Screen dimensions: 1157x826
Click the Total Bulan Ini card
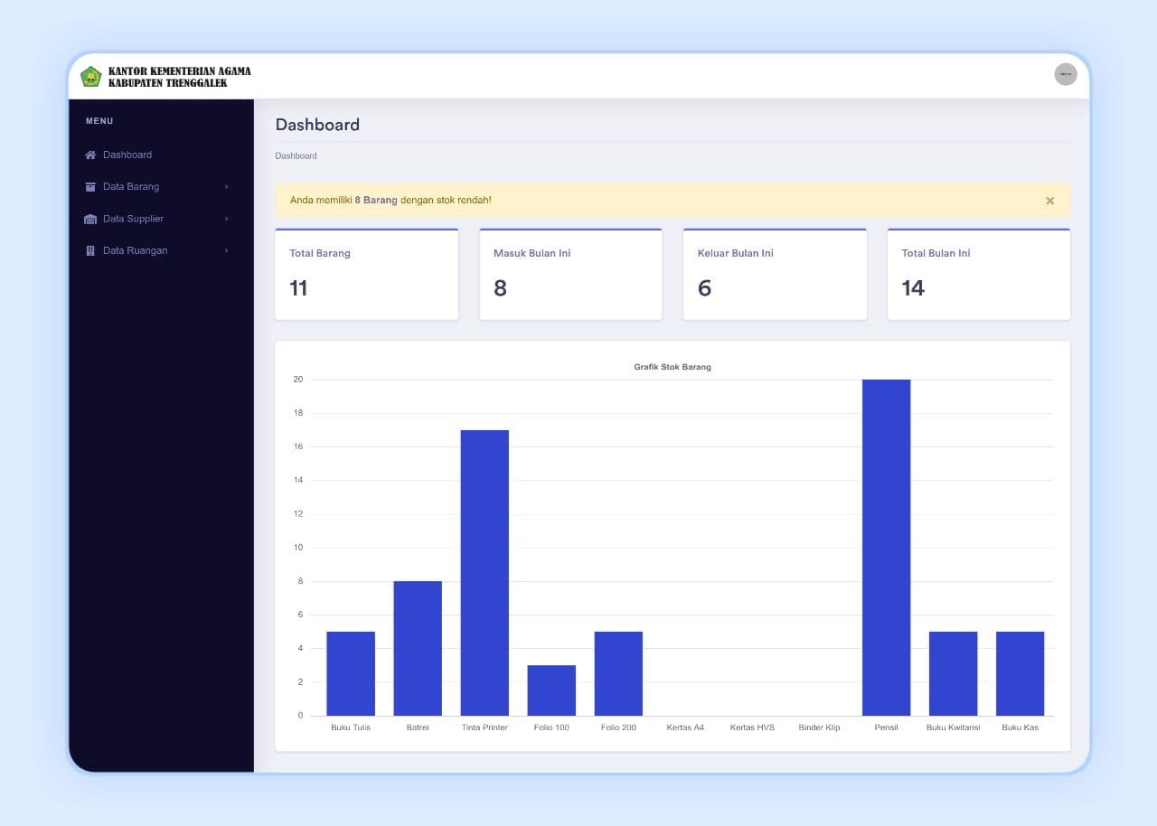tap(978, 274)
